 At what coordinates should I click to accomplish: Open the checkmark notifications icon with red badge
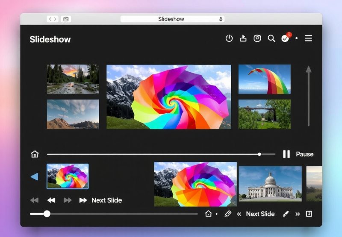click(x=286, y=38)
